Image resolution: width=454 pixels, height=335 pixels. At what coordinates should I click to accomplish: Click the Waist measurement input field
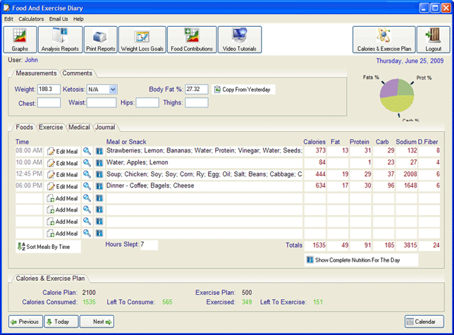click(x=102, y=103)
